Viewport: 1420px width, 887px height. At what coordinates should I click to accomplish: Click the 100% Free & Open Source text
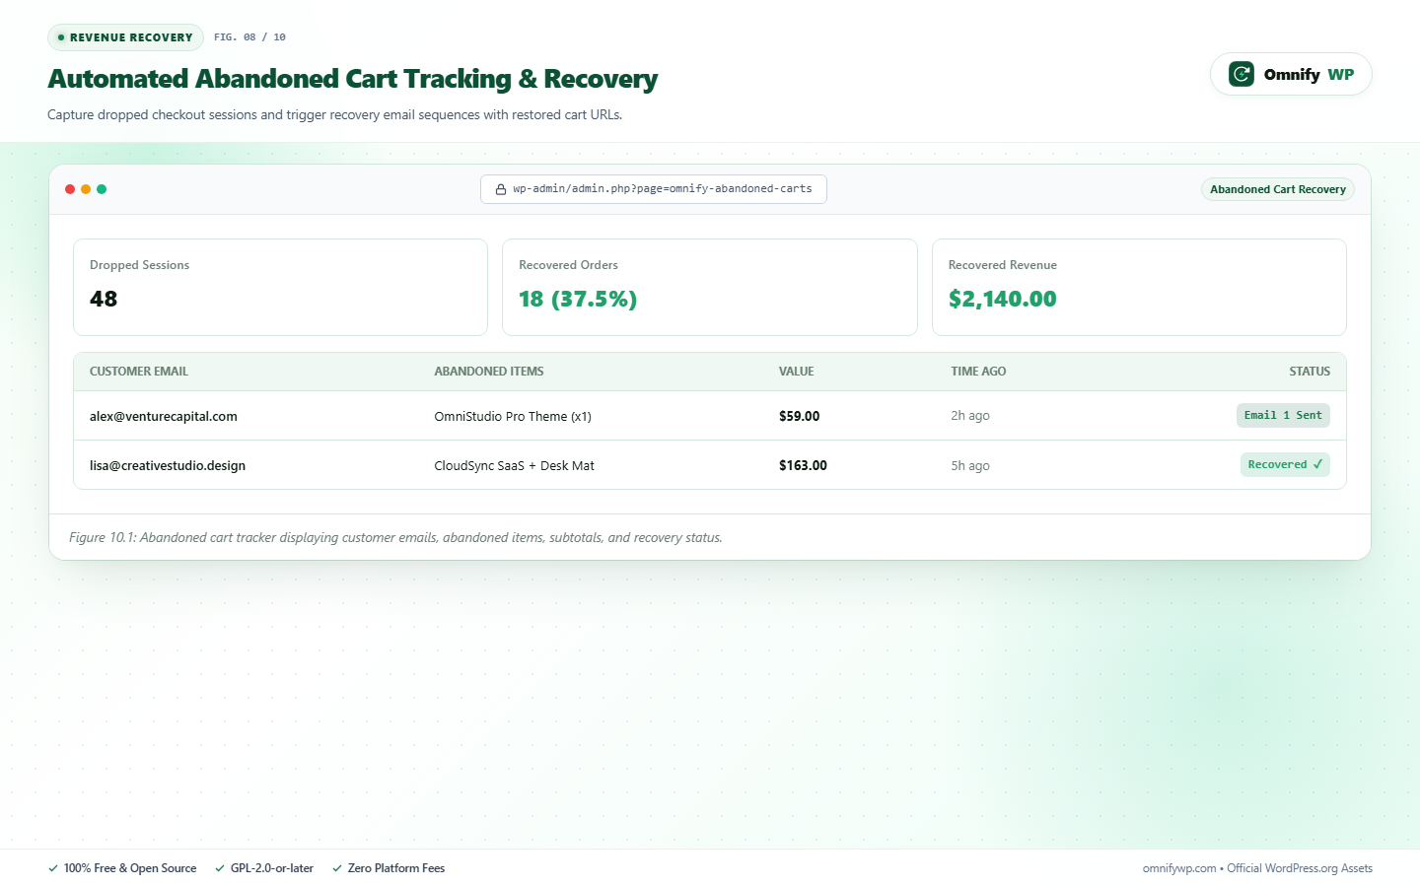pyautogui.click(x=130, y=868)
